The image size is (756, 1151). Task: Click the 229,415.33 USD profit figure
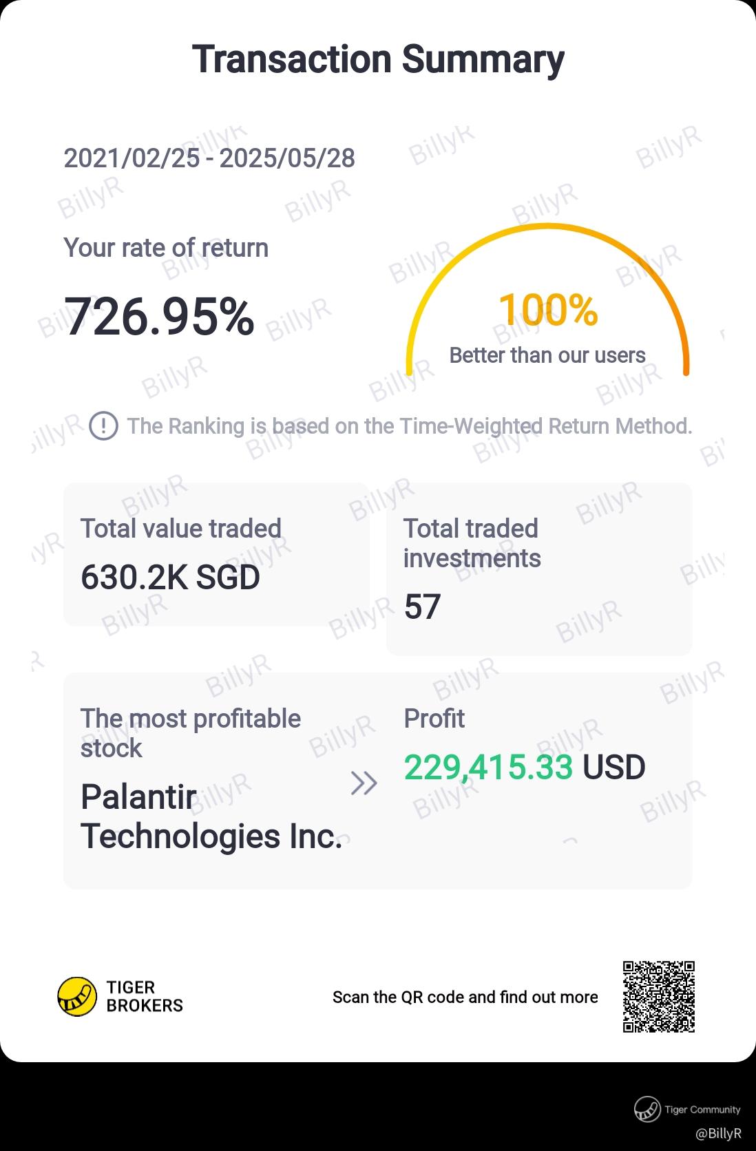524,768
